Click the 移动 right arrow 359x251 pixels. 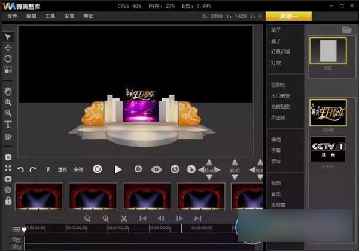pos(217,170)
